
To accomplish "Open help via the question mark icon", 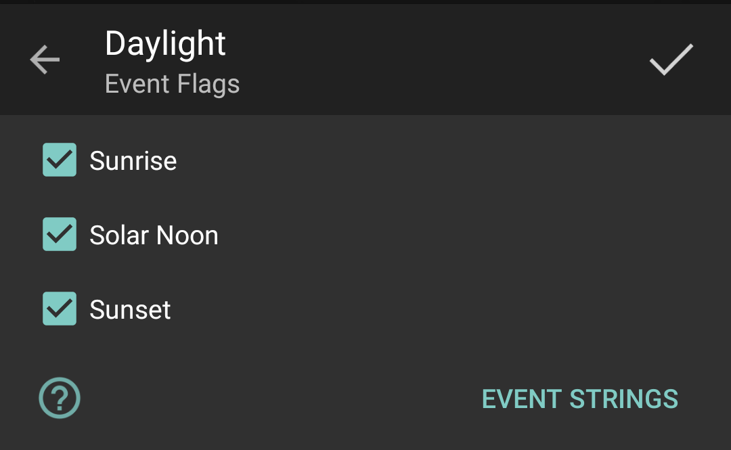I will point(60,398).
